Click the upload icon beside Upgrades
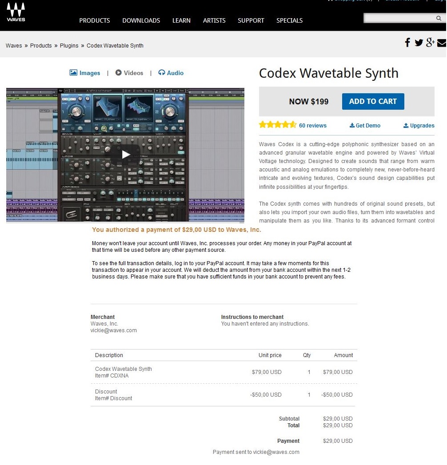447x465 pixels. (x=406, y=125)
